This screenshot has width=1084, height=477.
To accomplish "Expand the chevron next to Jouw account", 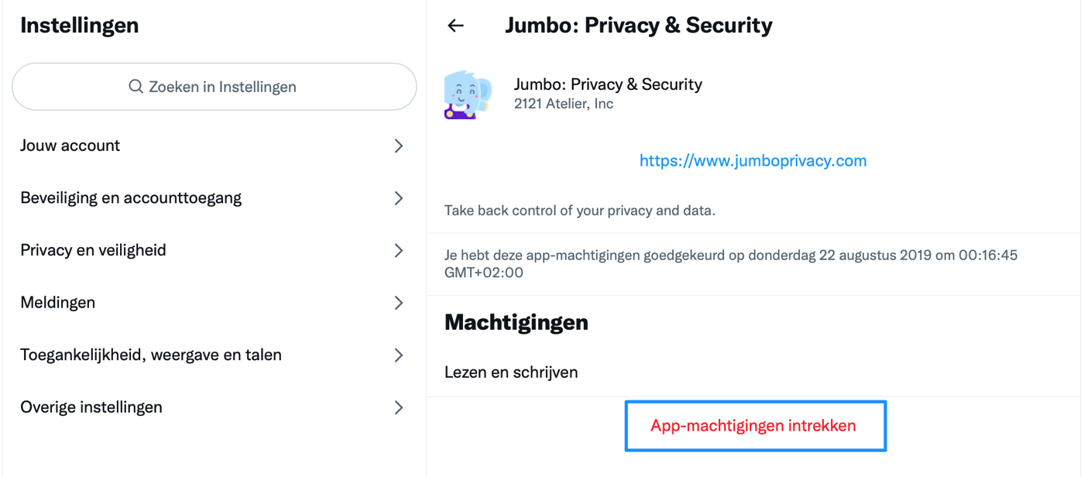I will point(399,146).
